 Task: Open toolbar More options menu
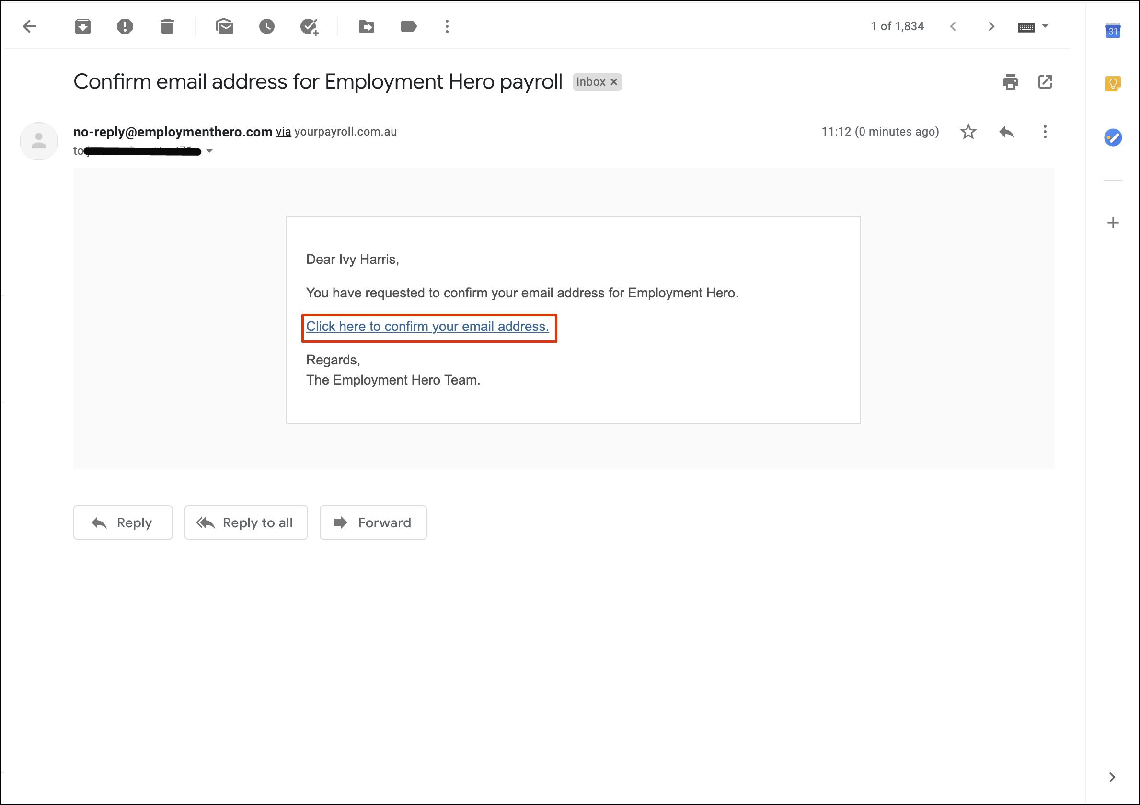tap(448, 26)
